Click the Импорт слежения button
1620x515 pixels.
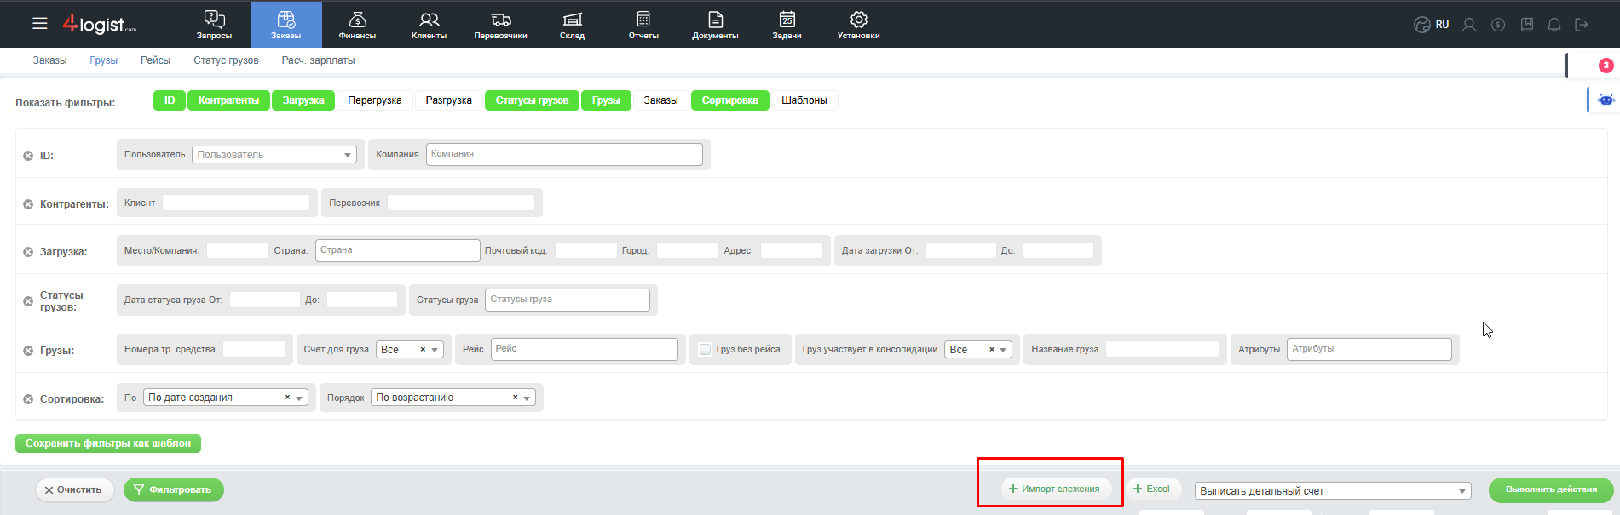click(x=1054, y=489)
